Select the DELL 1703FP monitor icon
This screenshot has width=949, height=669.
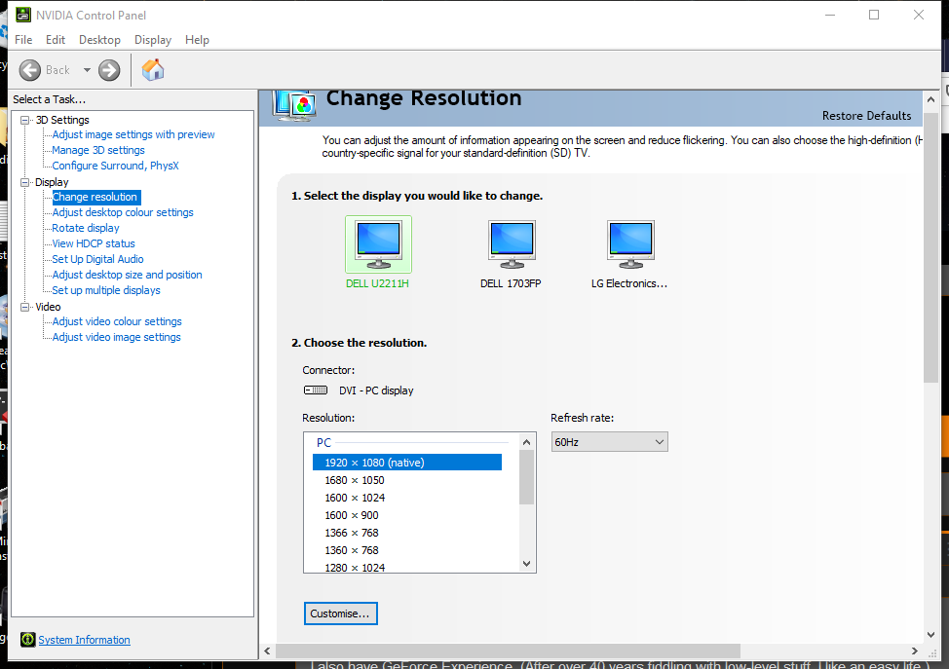click(x=512, y=245)
